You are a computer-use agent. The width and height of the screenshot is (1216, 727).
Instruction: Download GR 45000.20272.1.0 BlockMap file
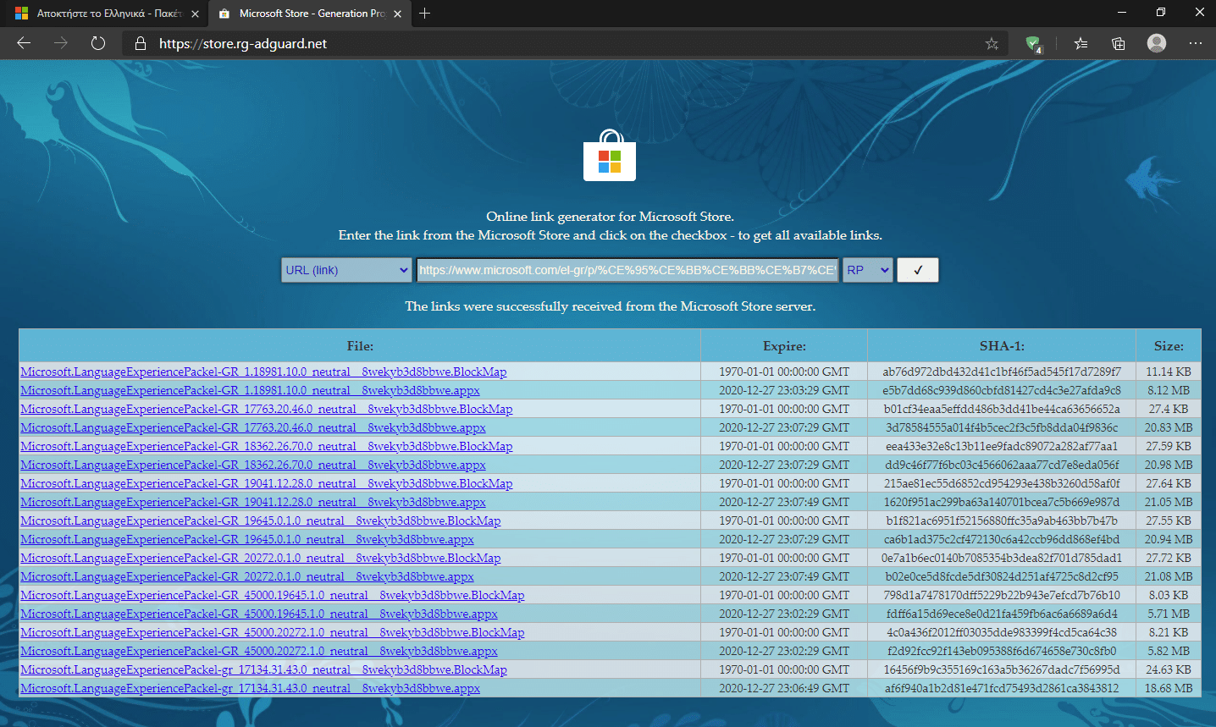[x=273, y=632]
